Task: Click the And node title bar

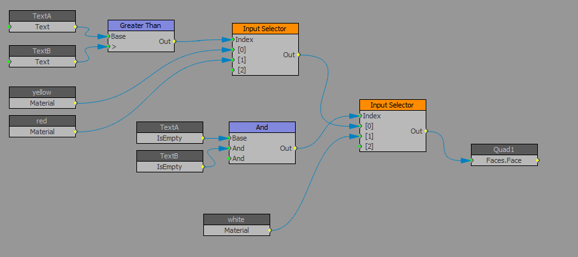Action: click(x=262, y=127)
